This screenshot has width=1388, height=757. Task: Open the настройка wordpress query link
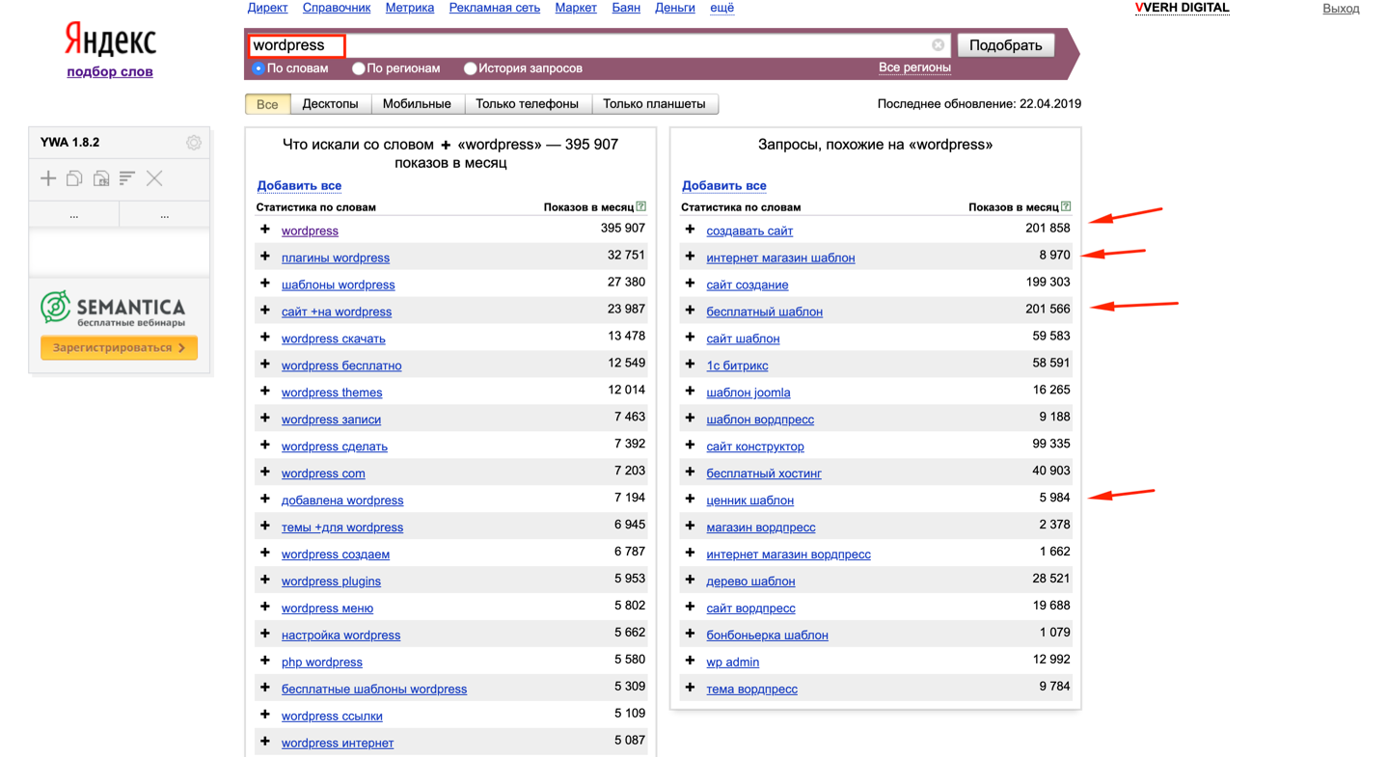340,635
